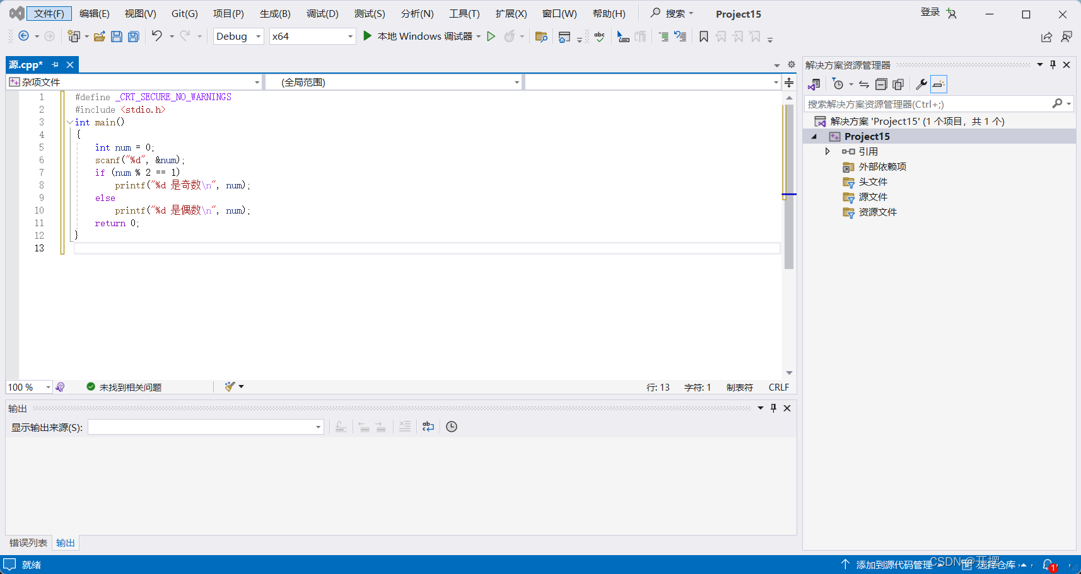The width and height of the screenshot is (1081, 574).
Task: Open the feedback icon at top right
Action: click(1066, 37)
